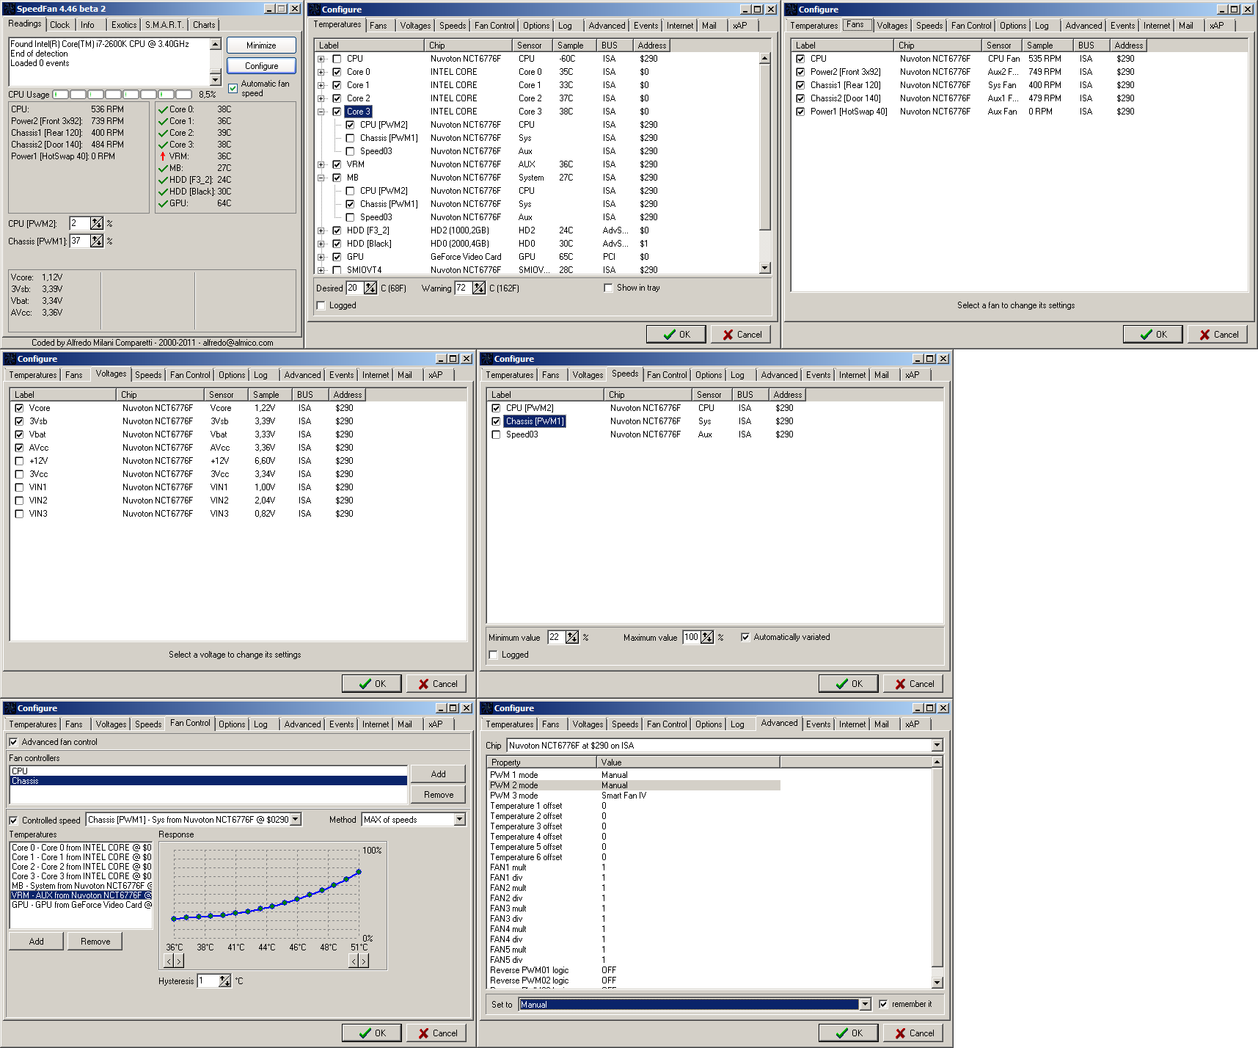Click Add button beside Fan controllers list
The image size is (1258, 1048).
(x=438, y=774)
